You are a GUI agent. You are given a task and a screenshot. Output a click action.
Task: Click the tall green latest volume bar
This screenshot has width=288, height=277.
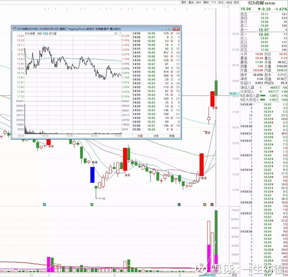tap(216, 241)
